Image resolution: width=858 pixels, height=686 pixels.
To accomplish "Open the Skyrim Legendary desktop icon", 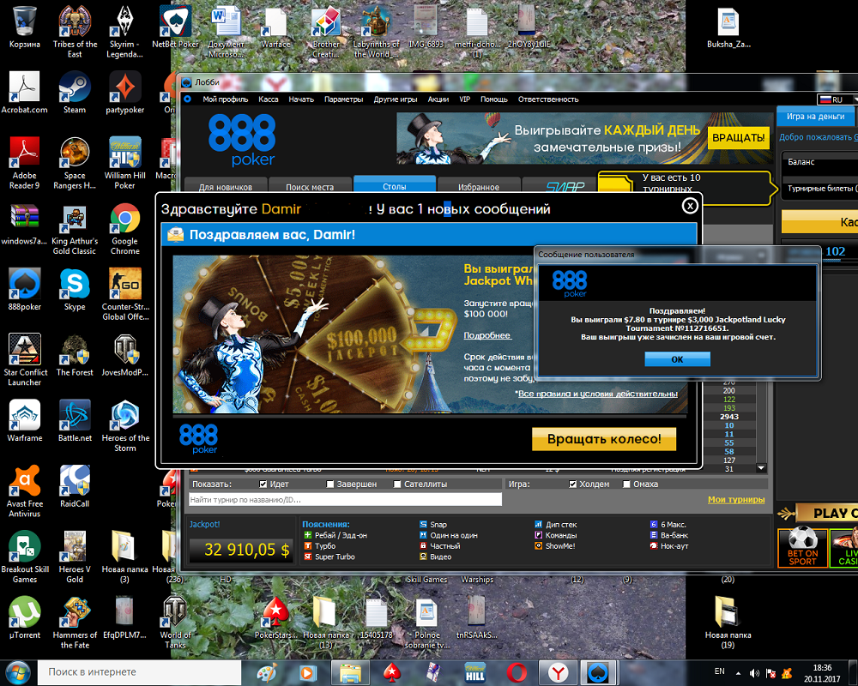I will click(124, 32).
